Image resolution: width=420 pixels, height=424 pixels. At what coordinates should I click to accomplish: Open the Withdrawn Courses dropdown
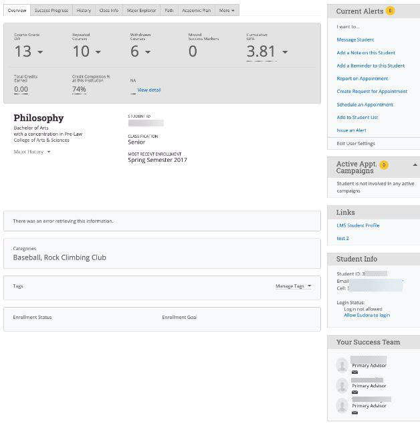coord(148,52)
